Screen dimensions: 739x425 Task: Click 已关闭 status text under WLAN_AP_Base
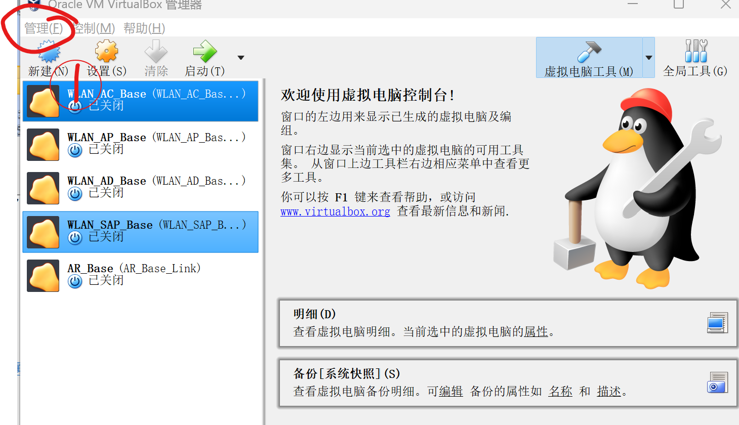click(x=106, y=149)
